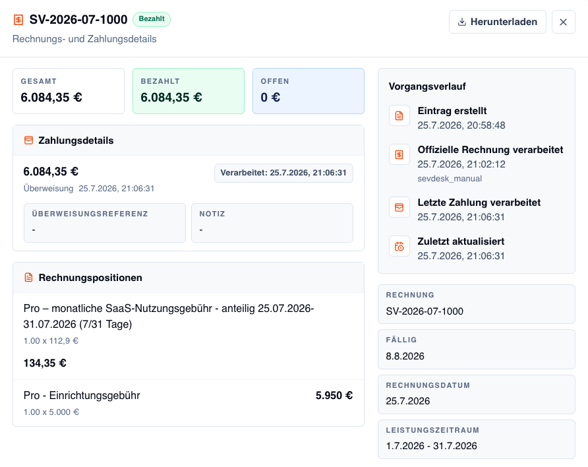Click the Eintrag erstellt label
The width and height of the screenshot is (588, 467).
(452, 111)
